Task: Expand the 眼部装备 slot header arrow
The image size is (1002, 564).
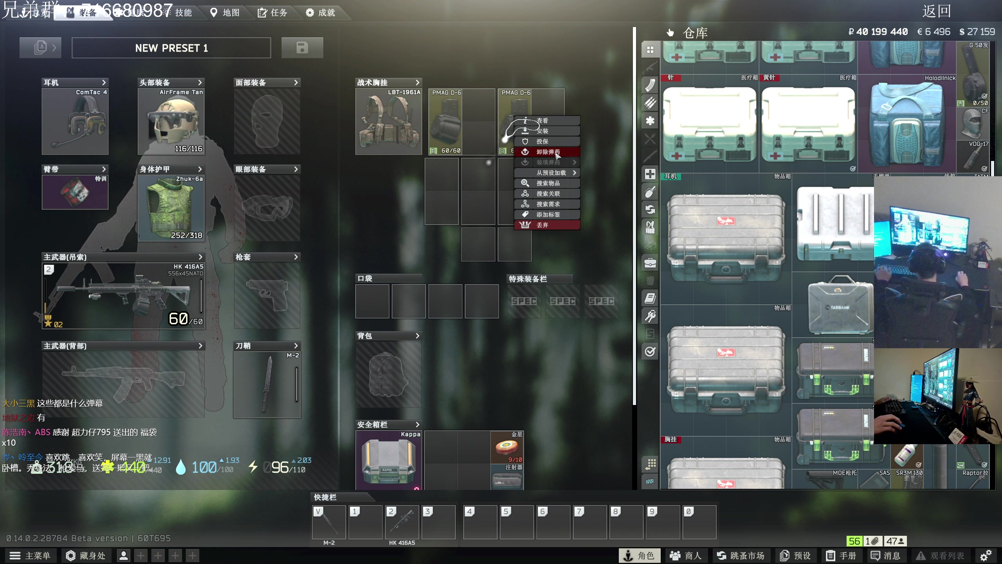Action: click(296, 169)
